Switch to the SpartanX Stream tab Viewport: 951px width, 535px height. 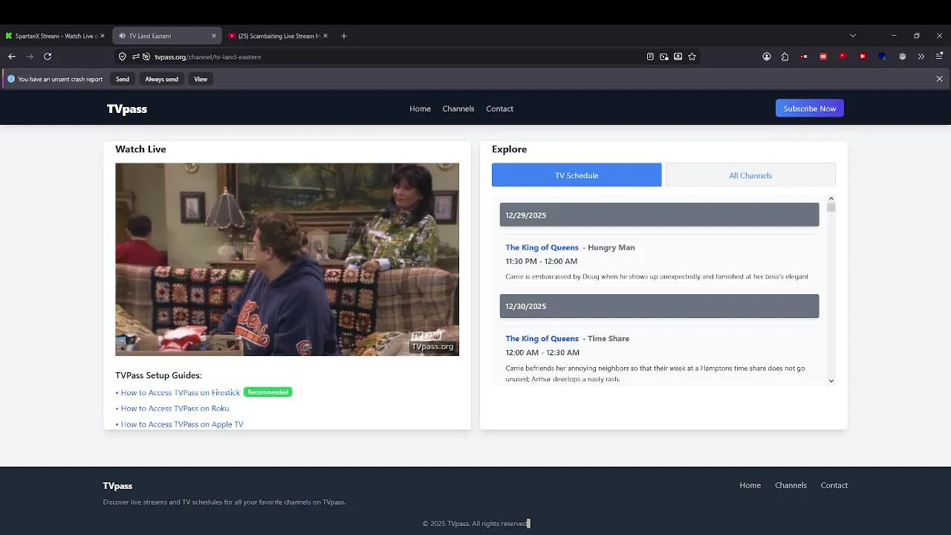tap(55, 36)
